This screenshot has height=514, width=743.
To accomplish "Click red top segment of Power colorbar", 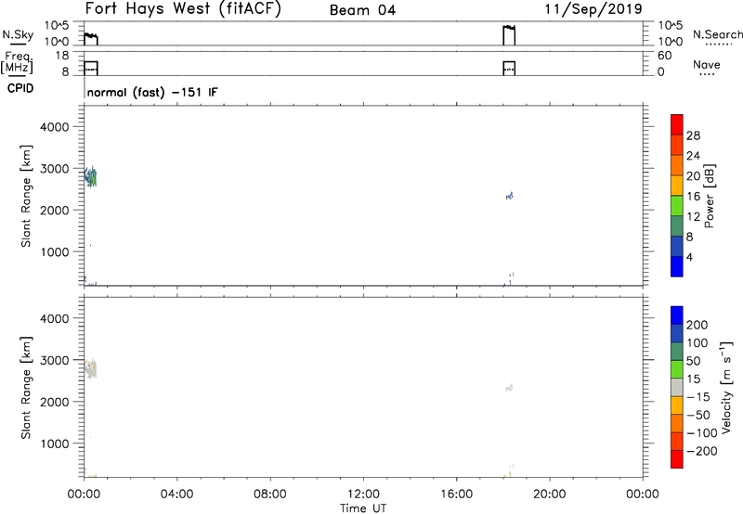I will point(677,124).
